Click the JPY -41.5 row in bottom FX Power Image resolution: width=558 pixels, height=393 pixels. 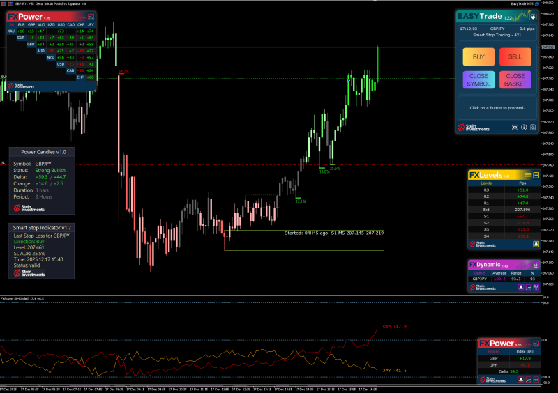pos(509,365)
